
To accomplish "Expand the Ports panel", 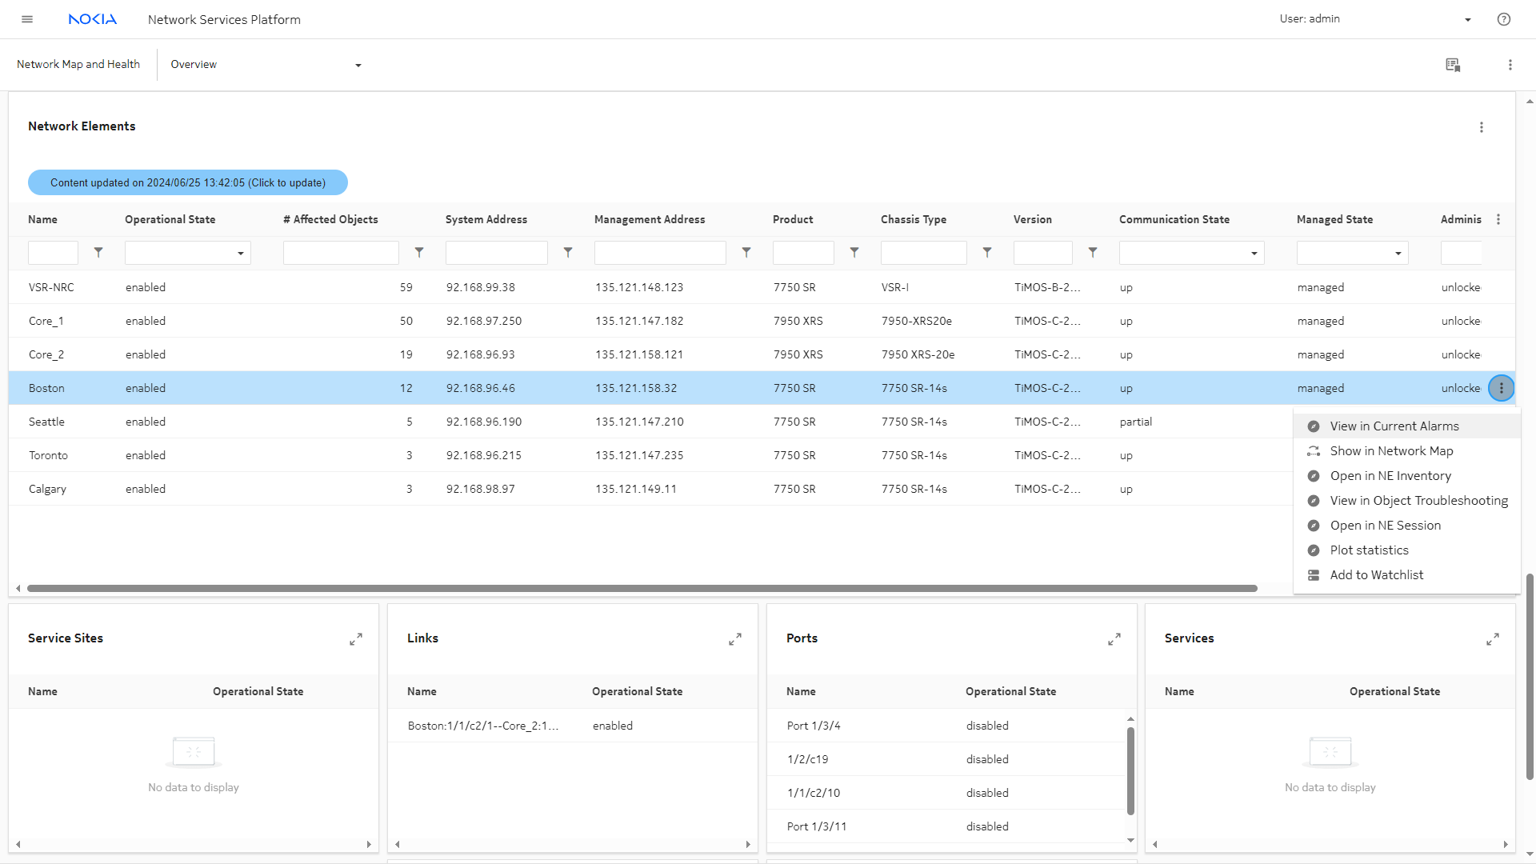I will 1114,638.
